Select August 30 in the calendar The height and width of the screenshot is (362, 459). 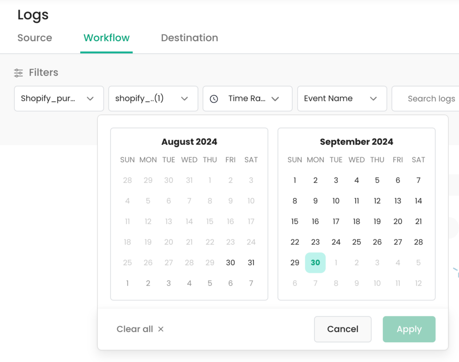click(x=230, y=263)
